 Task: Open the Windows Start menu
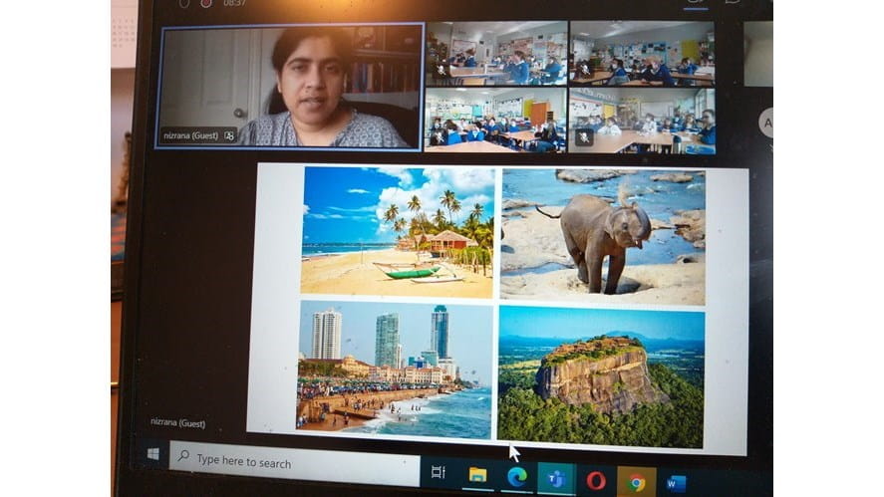(152, 454)
